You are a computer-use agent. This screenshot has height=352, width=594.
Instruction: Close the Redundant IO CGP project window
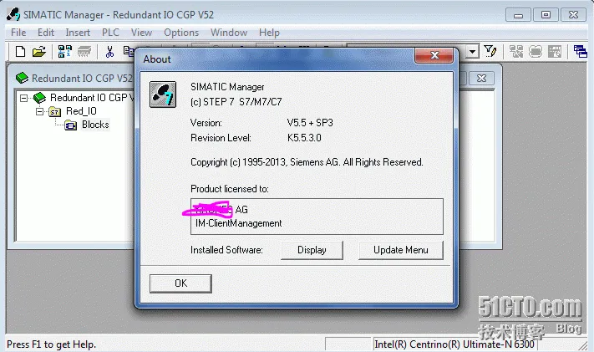481,78
